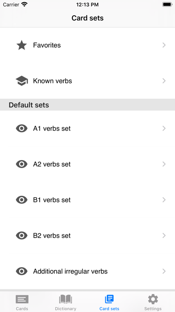Toggle eye icon for Additional irregular verbs
Viewport: 175px width, 312px height.
pyautogui.click(x=21, y=271)
